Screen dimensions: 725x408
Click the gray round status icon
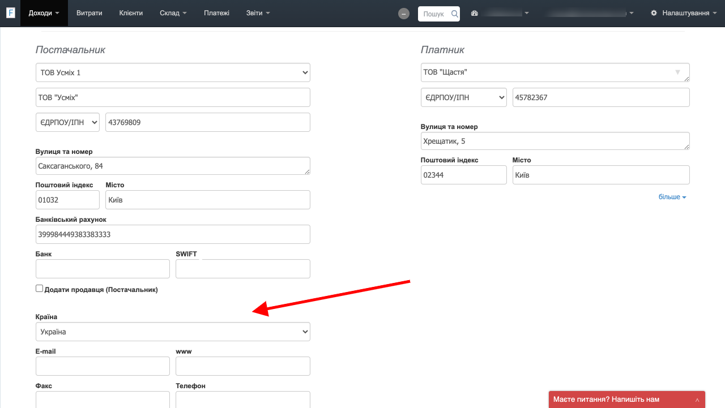(404, 14)
